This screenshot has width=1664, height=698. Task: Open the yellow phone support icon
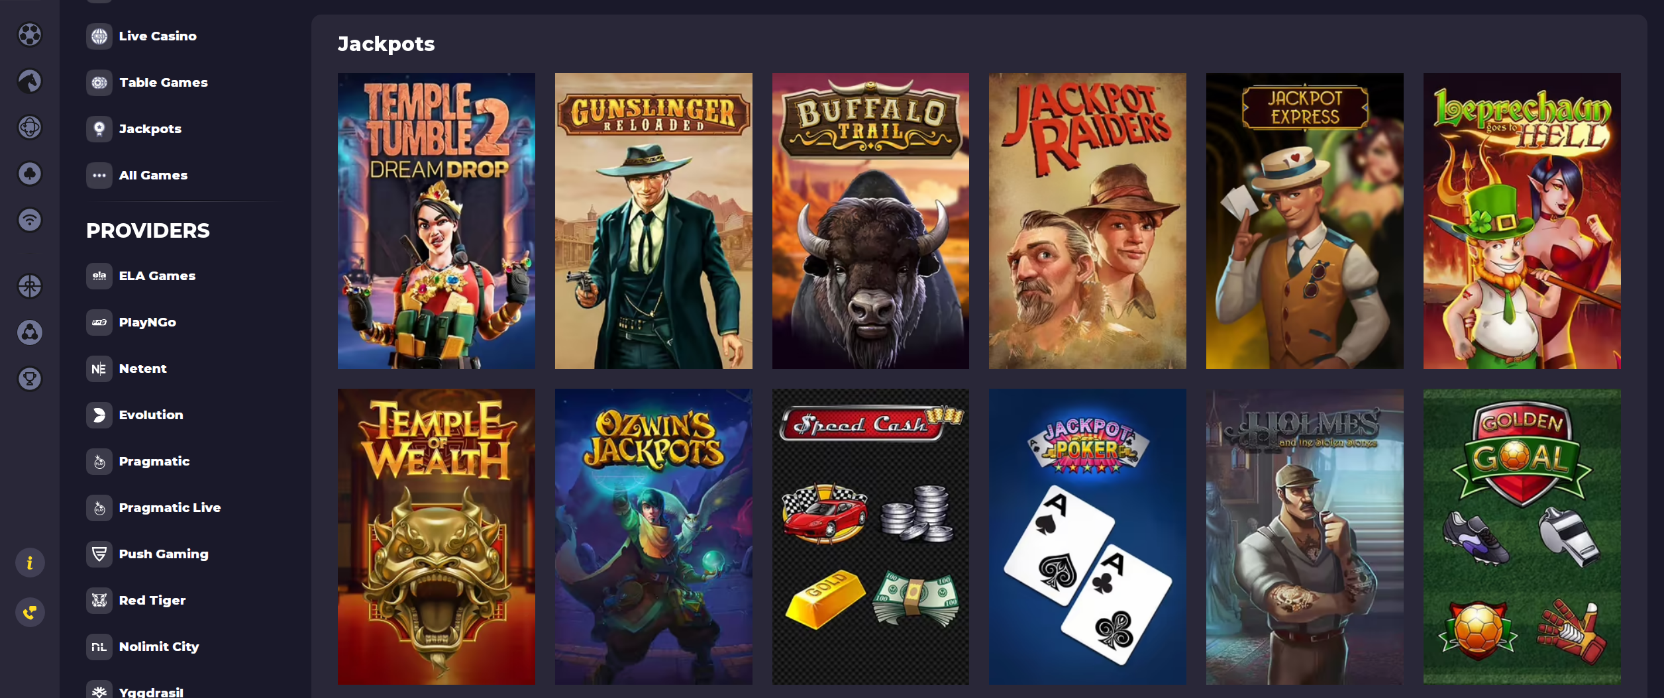click(30, 613)
